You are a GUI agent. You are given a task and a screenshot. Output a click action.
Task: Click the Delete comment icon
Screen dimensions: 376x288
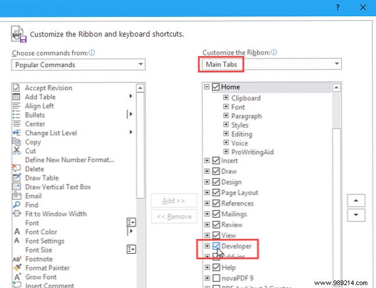point(16,168)
